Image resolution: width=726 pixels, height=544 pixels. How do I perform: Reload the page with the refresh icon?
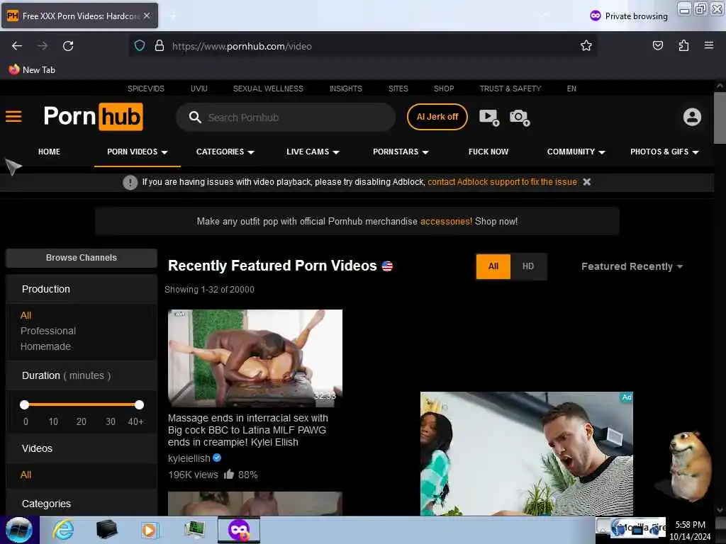click(x=68, y=46)
